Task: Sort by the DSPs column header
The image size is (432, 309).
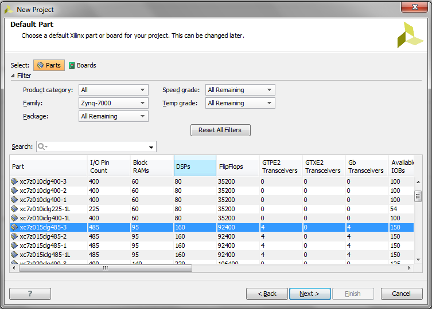Action: [x=195, y=166]
